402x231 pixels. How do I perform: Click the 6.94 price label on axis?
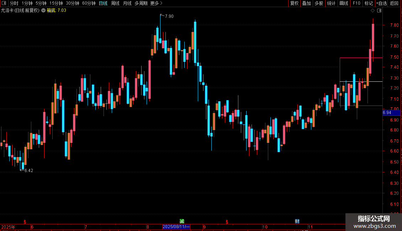tap(391, 113)
